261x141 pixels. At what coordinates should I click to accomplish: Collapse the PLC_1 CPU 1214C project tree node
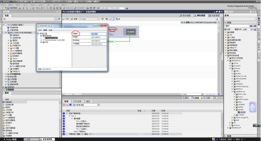coord(6,33)
